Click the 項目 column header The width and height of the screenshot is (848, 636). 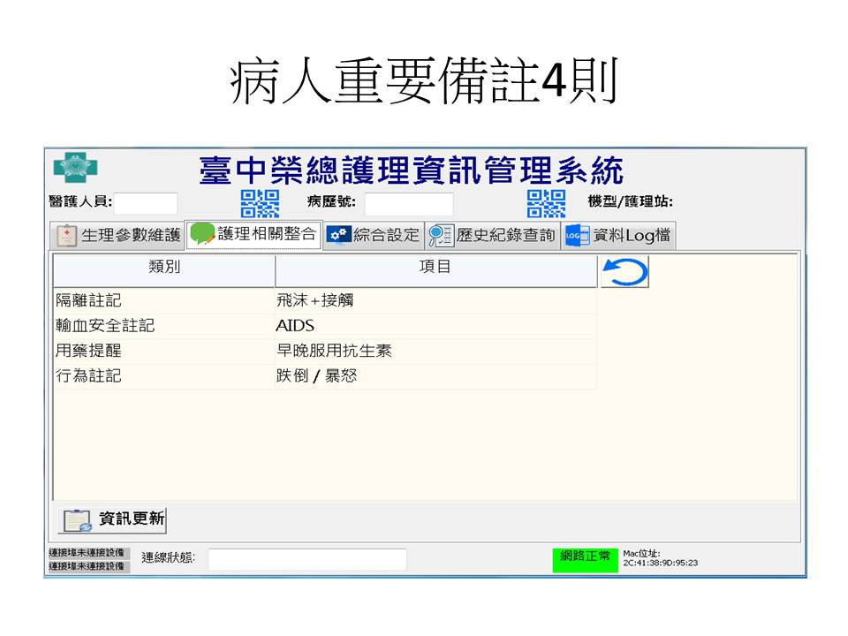point(435,271)
